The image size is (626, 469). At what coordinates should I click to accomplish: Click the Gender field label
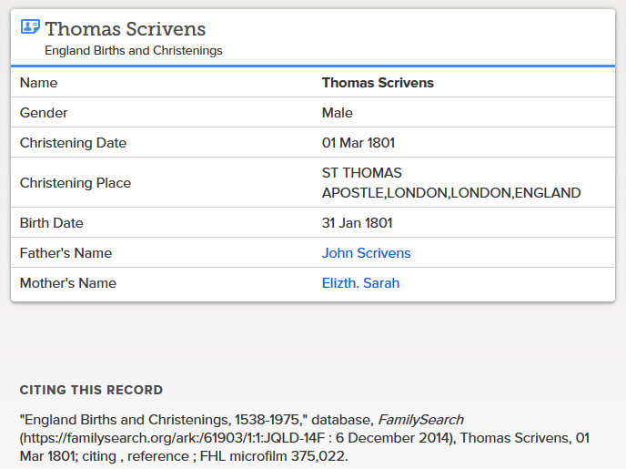point(44,113)
